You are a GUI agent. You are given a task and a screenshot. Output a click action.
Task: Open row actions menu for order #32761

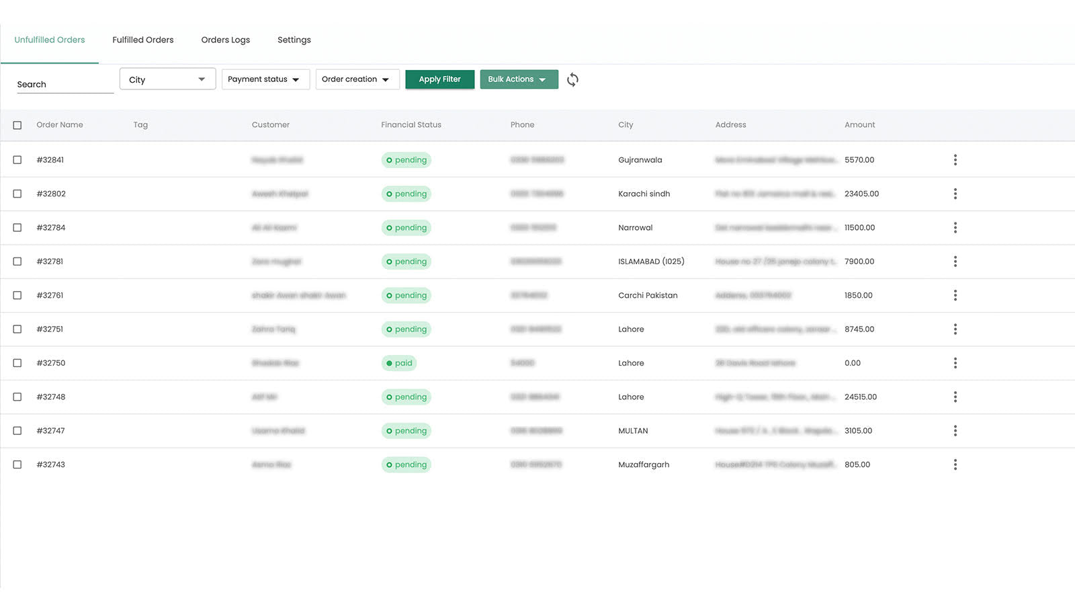click(x=955, y=295)
